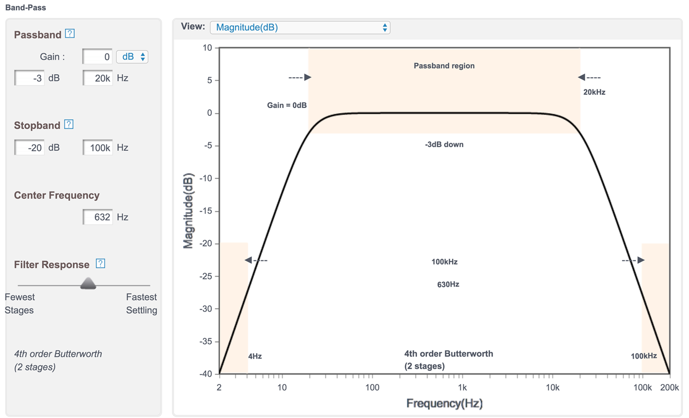Click the italic 4th order Butterworth summary
Screen dimensions: 689x418
[x=58, y=361]
